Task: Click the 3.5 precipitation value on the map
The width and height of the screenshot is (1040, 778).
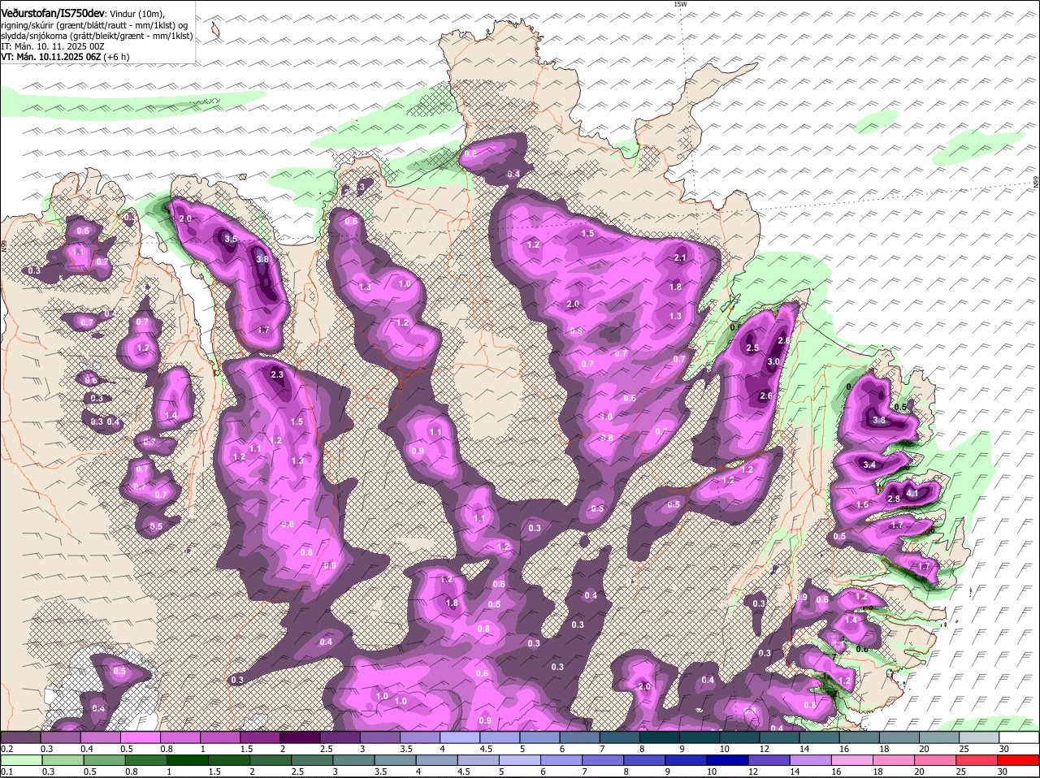Action: pos(230,239)
